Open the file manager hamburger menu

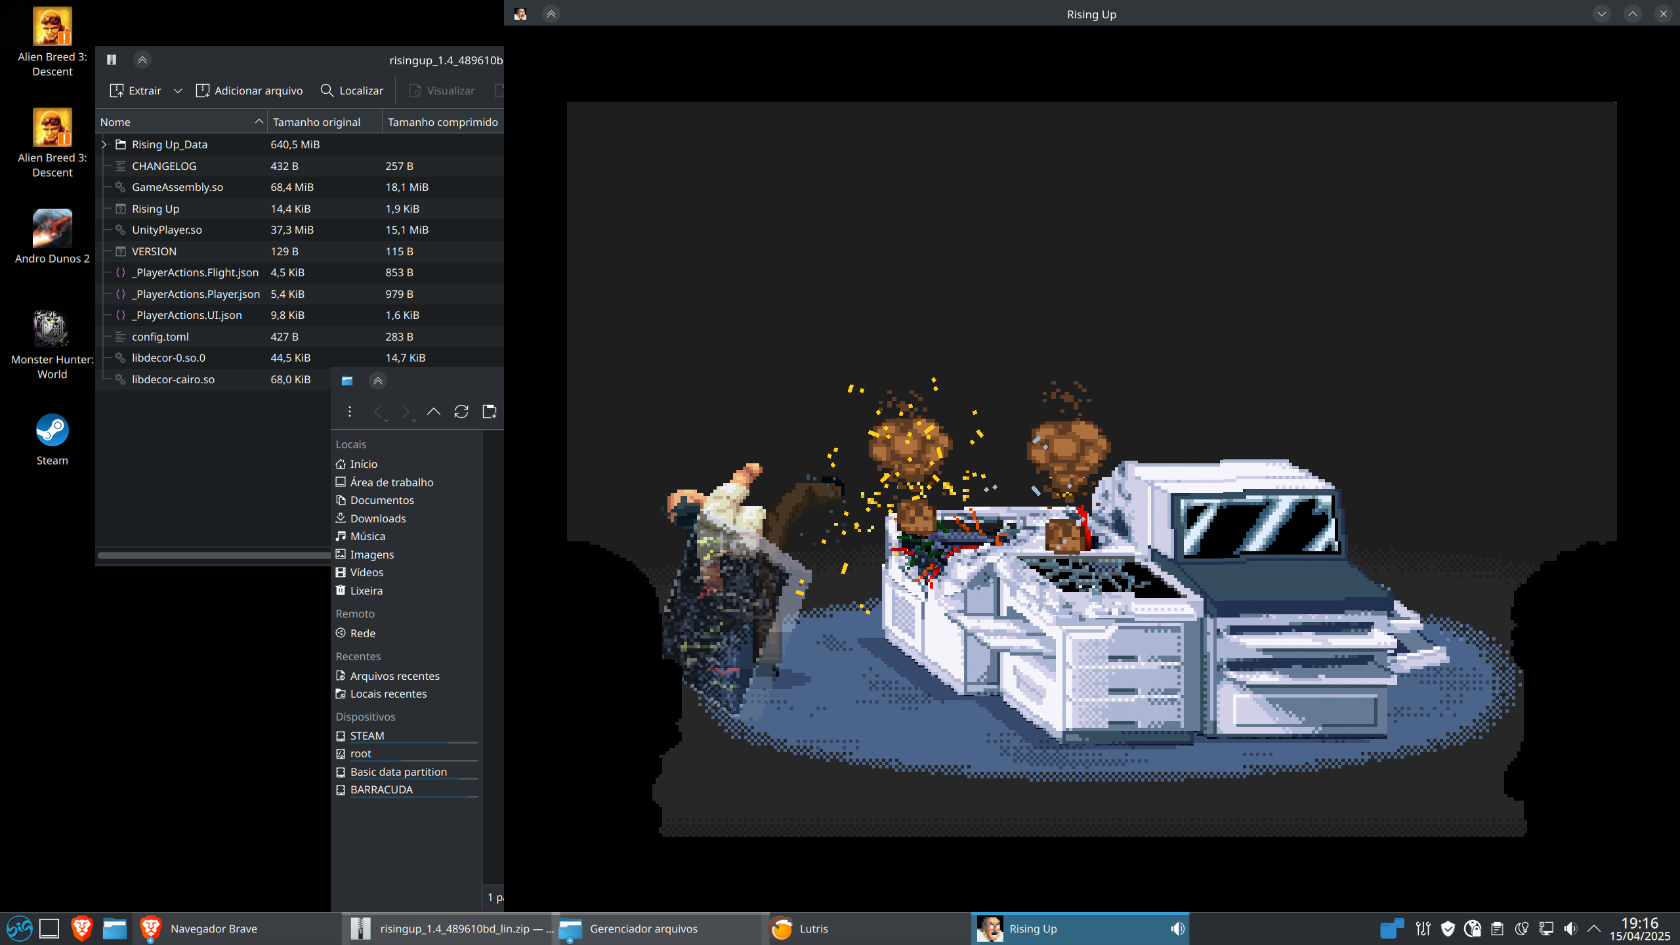350,411
